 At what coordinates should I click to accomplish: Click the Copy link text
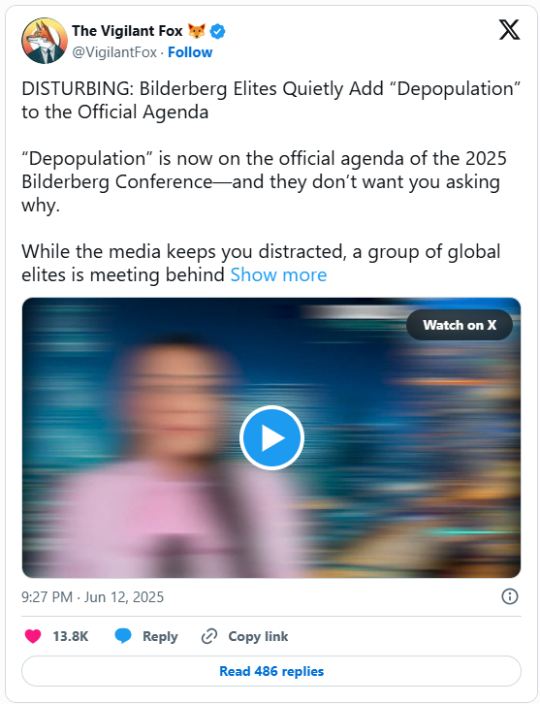tap(258, 636)
